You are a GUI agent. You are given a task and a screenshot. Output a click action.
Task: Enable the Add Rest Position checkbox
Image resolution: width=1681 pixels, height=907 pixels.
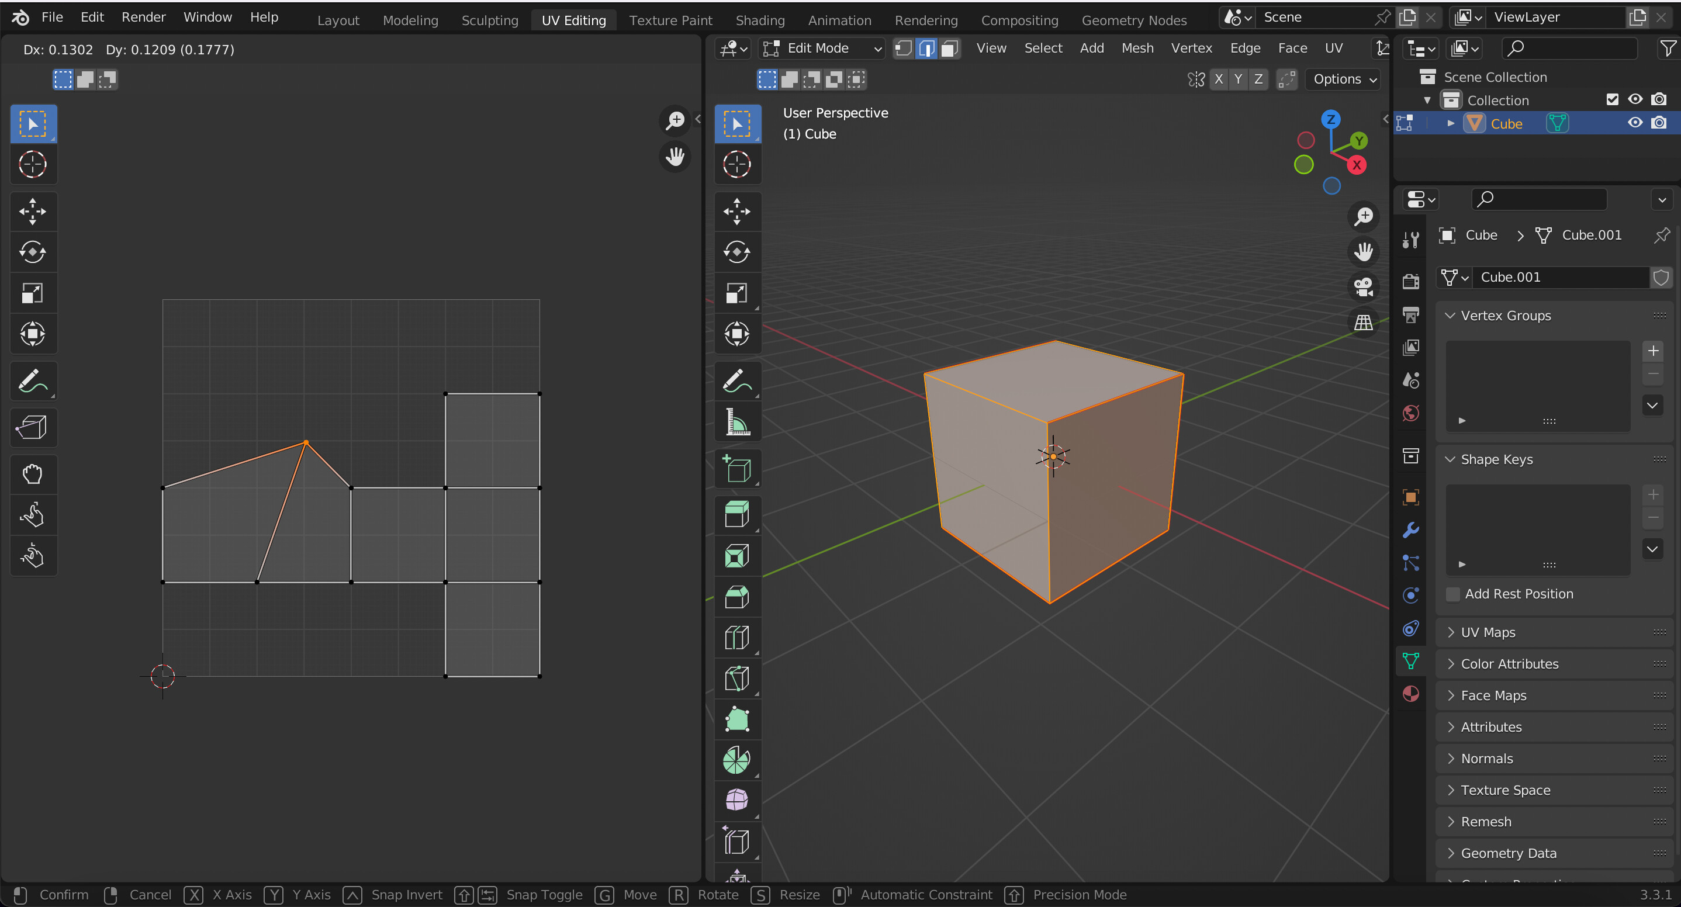tap(1452, 594)
